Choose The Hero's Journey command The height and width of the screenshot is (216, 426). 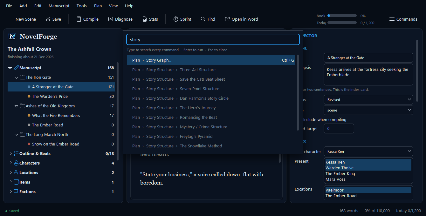pos(211,108)
